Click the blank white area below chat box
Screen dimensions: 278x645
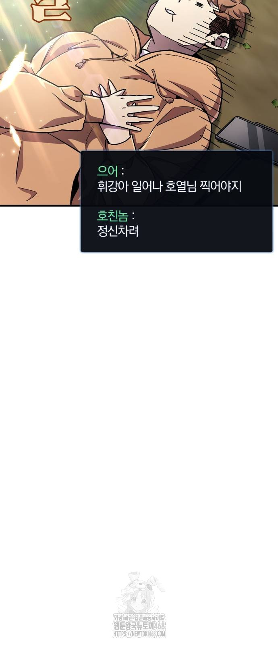(139, 403)
